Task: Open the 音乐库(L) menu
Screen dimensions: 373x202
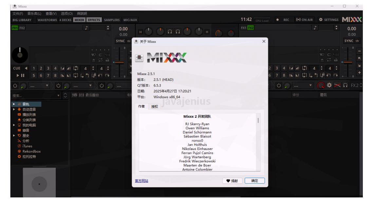Action: 34,13
